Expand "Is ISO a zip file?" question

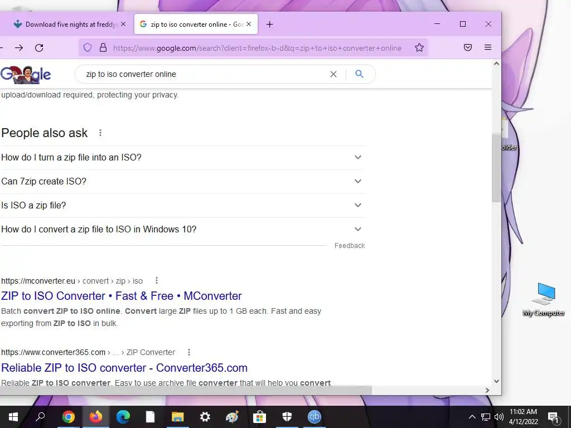pyautogui.click(x=183, y=206)
